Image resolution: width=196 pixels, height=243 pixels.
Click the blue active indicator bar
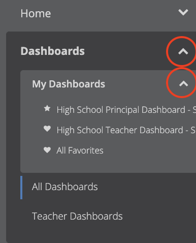pos(21,188)
